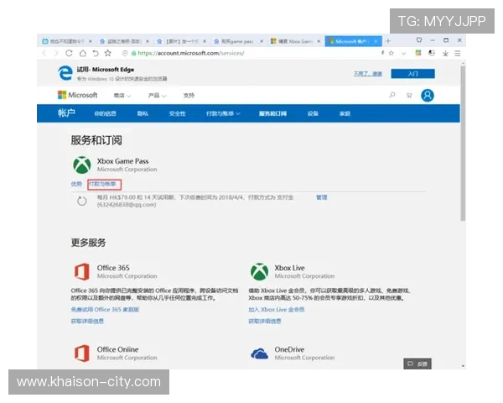This screenshot has width=503, height=403.
Task: Expand the 产品 dropdown menu
Action: (x=157, y=96)
